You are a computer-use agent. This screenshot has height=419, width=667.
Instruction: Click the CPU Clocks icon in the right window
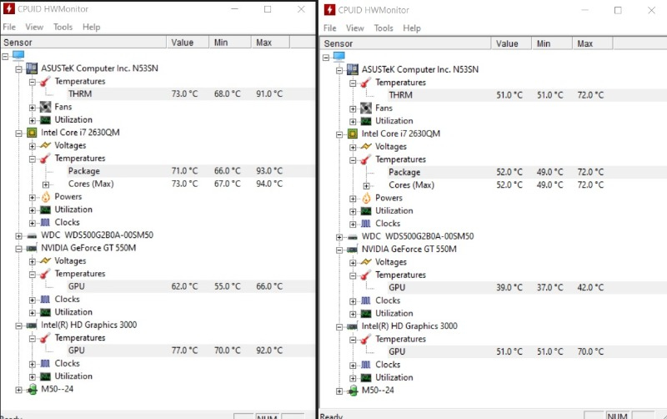coord(365,224)
